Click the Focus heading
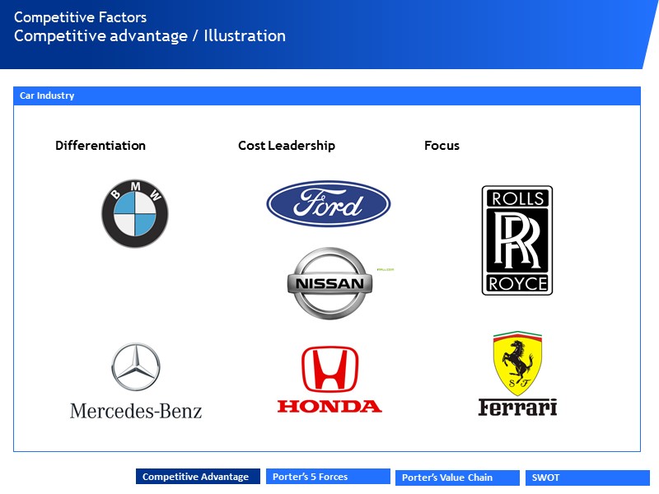Screen dimensions: 659x494 coord(442,146)
